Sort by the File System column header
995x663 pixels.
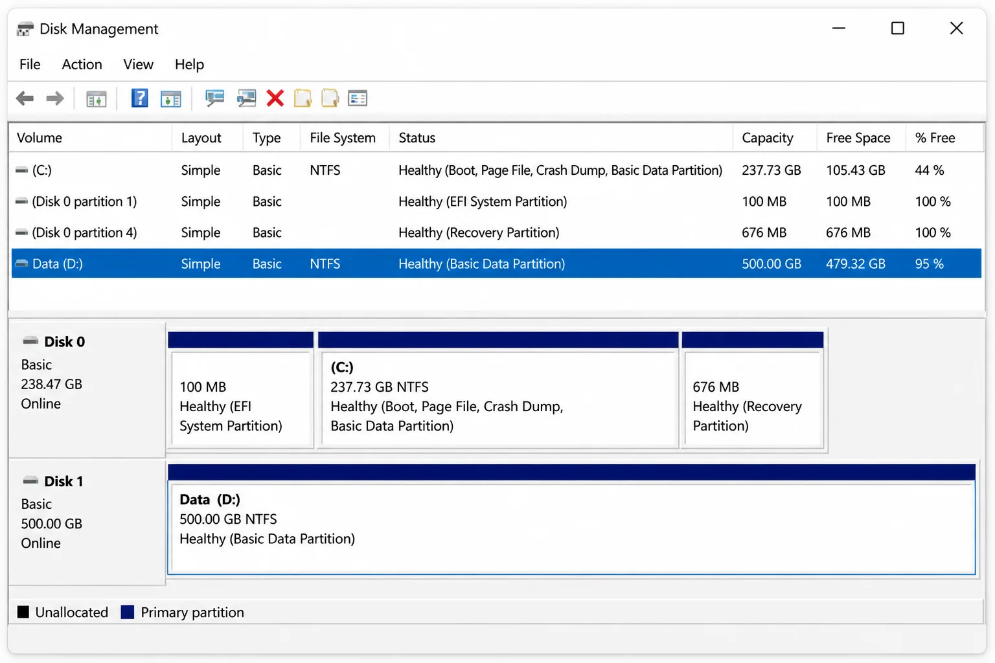(345, 138)
